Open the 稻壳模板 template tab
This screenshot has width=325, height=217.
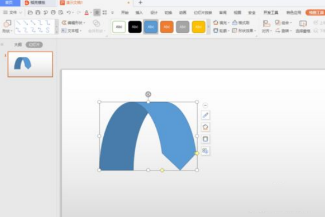coord(35,3)
